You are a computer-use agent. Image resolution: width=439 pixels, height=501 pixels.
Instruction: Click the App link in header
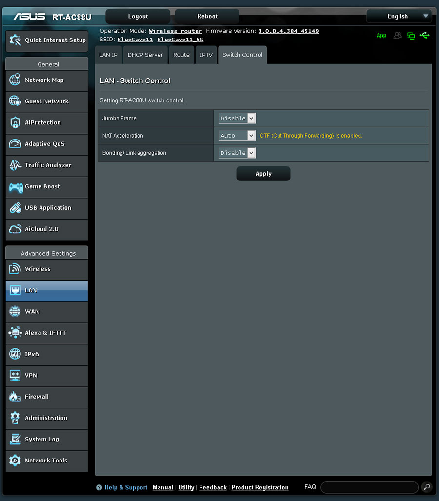[381, 36]
